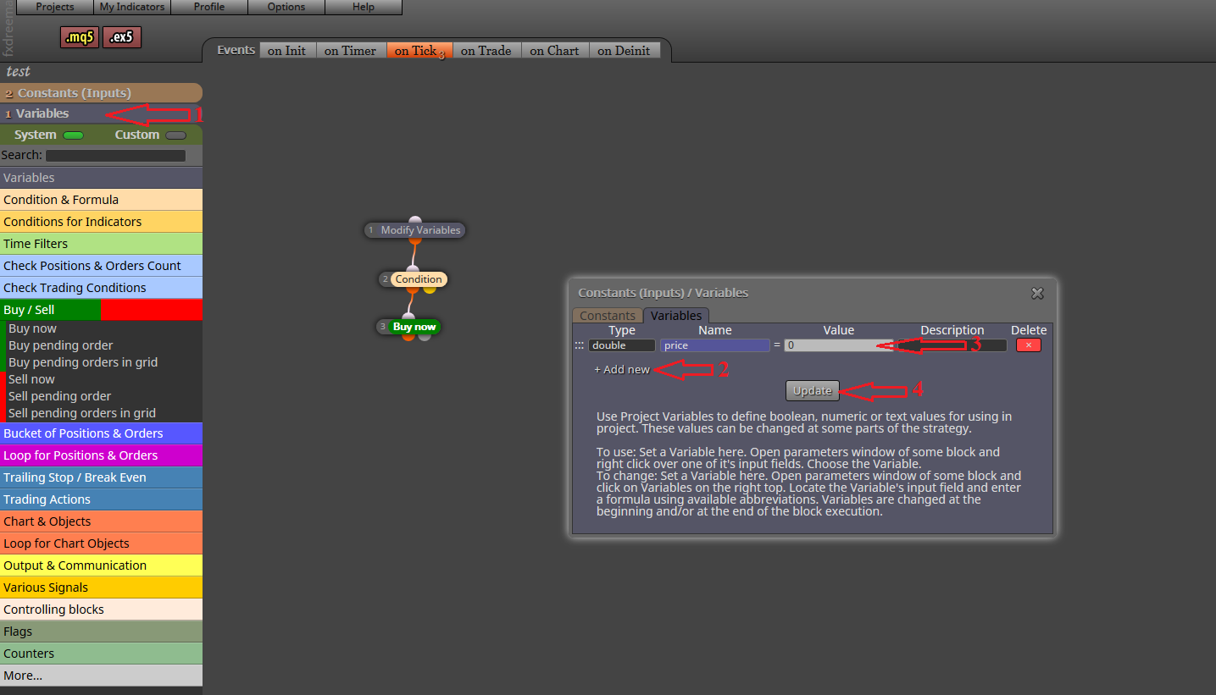The width and height of the screenshot is (1216, 695).
Task: Open the My Indicators menu
Action: [x=131, y=7]
